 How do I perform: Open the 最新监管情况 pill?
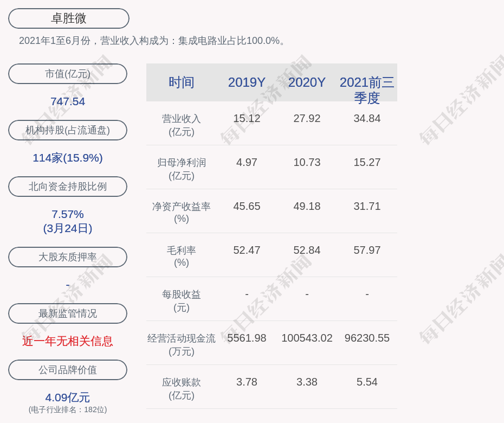68,313
